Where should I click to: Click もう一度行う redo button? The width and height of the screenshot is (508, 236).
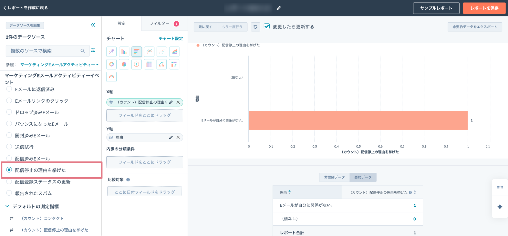[232, 27]
